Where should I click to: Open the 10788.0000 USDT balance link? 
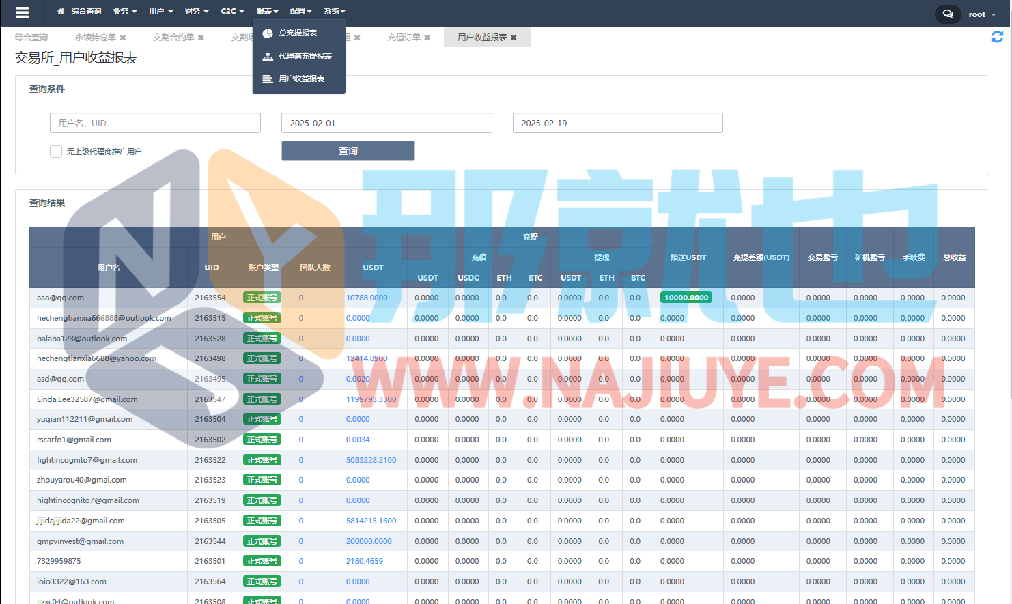pyautogui.click(x=367, y=298)
